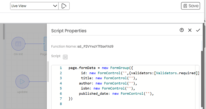Click the canvas left vertical scrollbar

click(x=4, y=32)
